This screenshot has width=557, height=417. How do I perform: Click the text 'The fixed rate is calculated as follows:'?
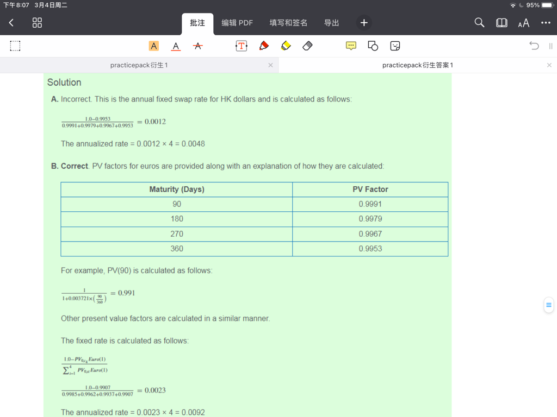point(125,341)
